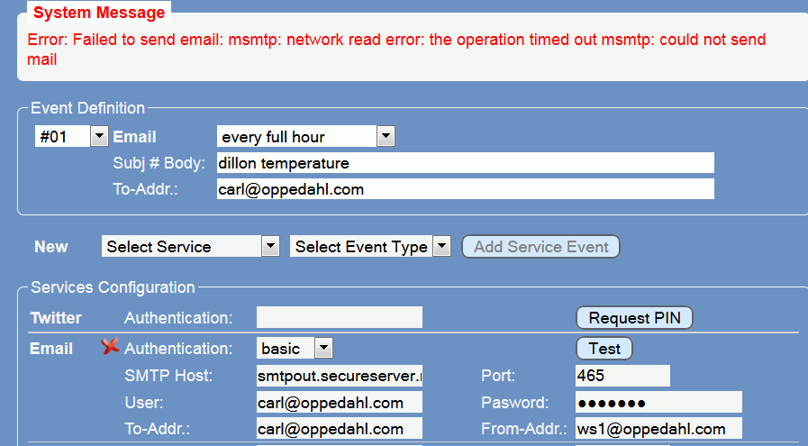Click the Services To-Addr field
This screenshot has width=808, height=446.
[339, 429]
